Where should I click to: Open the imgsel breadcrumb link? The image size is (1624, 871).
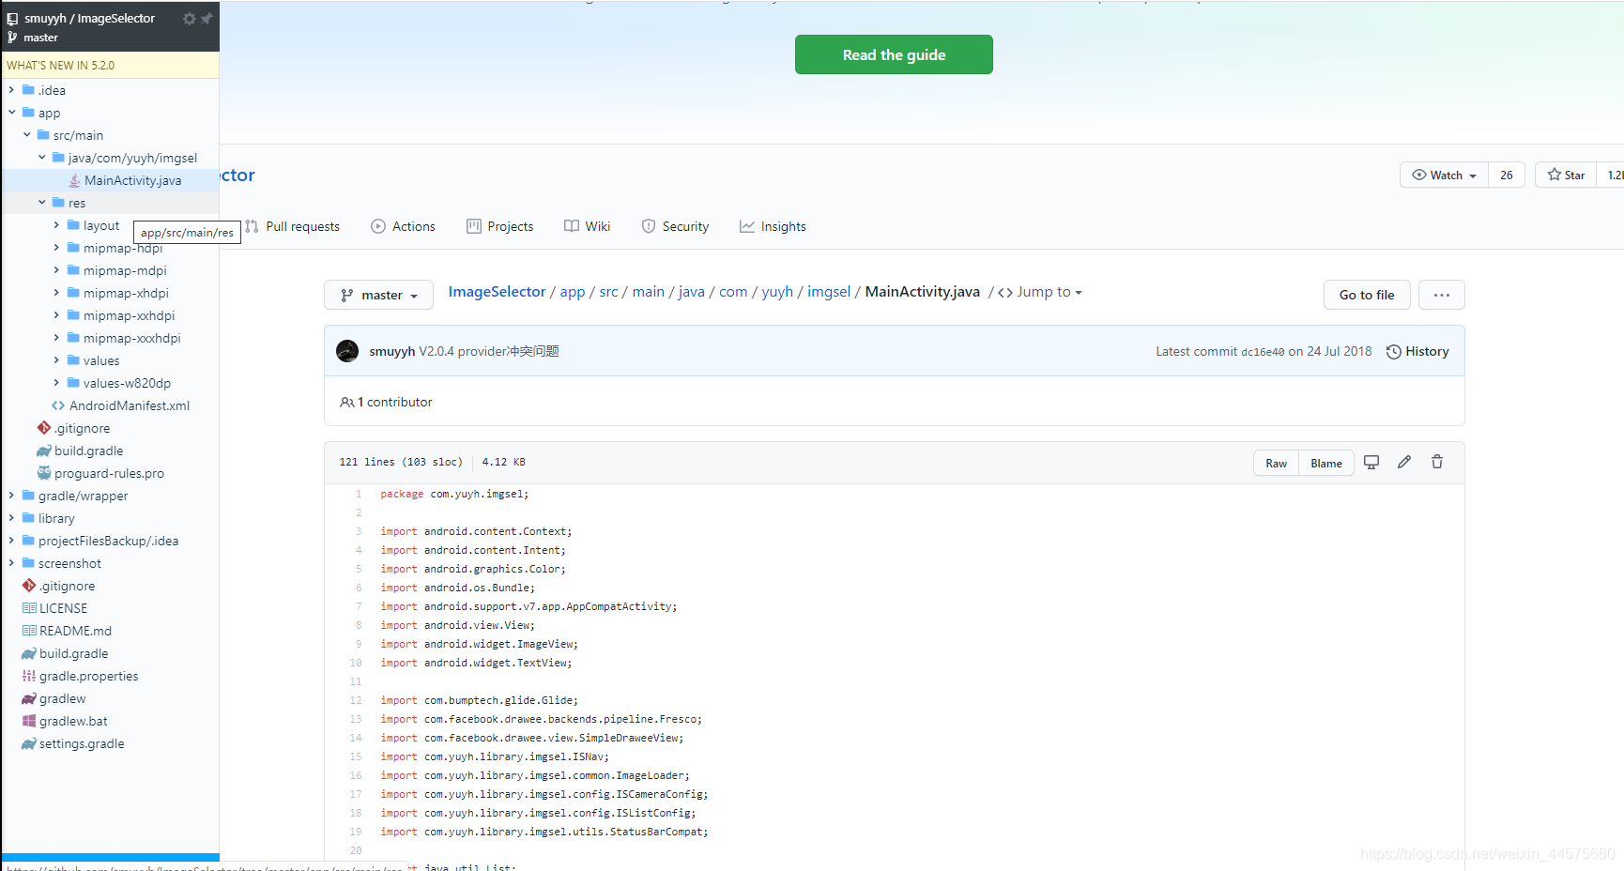pos(829,292)
